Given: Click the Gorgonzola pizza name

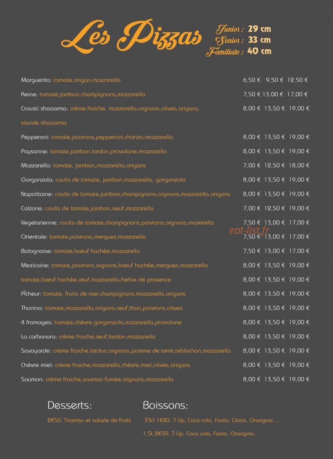Looking at the screenshot, I should pyautogui.click(x=37, y=180).
